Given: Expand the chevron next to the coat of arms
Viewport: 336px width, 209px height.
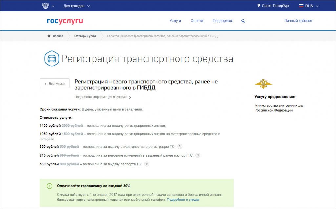Looking at the screenshot, I should coord(52,6).
